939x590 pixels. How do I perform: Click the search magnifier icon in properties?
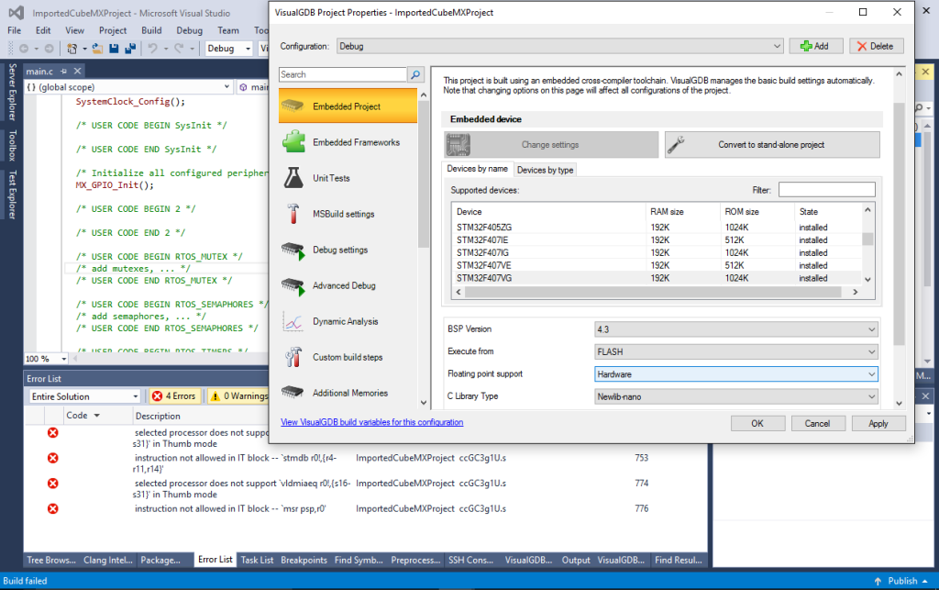click(416, 74)
